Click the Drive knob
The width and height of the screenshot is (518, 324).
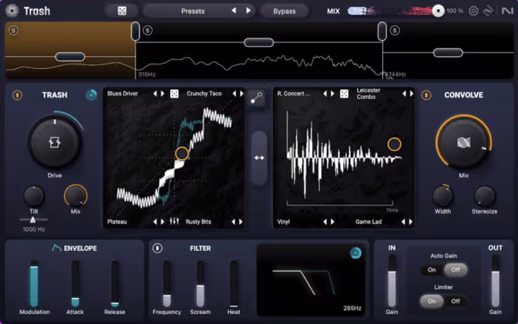pyautogui.click(x=54, y=142)
